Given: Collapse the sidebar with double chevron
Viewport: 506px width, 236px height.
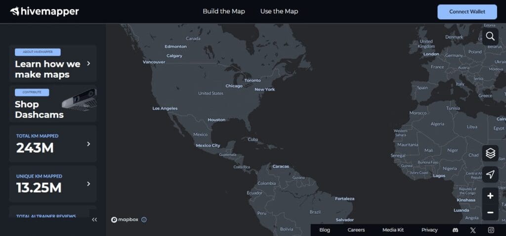Looking at the screenshot, I should (x=94, y=220).
